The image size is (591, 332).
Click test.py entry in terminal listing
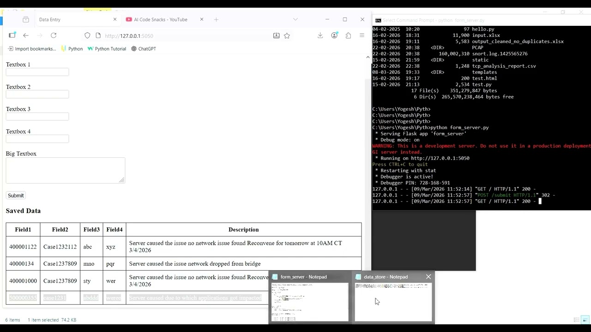point(482,84)
